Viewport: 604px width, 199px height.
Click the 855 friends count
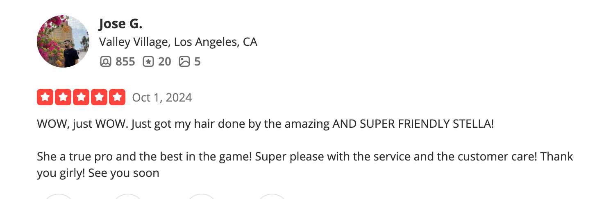(125, 61)
